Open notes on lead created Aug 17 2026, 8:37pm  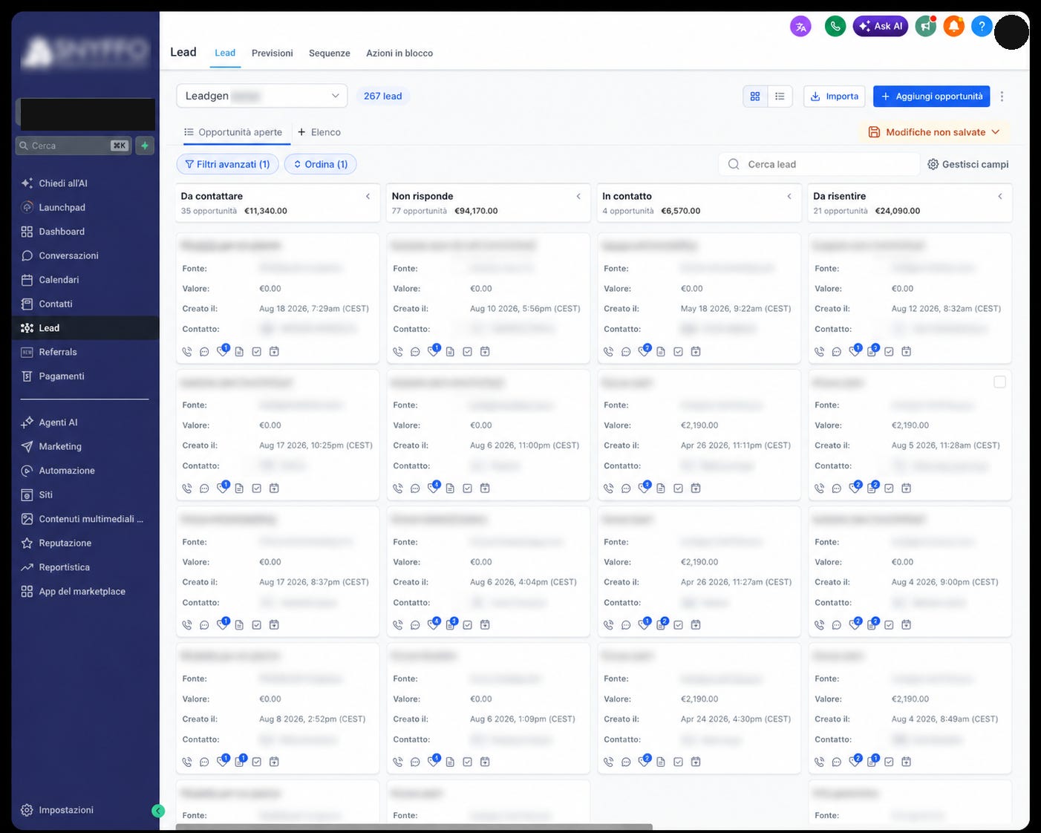click(239, 625)
